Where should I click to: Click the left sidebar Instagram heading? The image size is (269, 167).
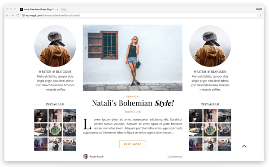point(55,104)
